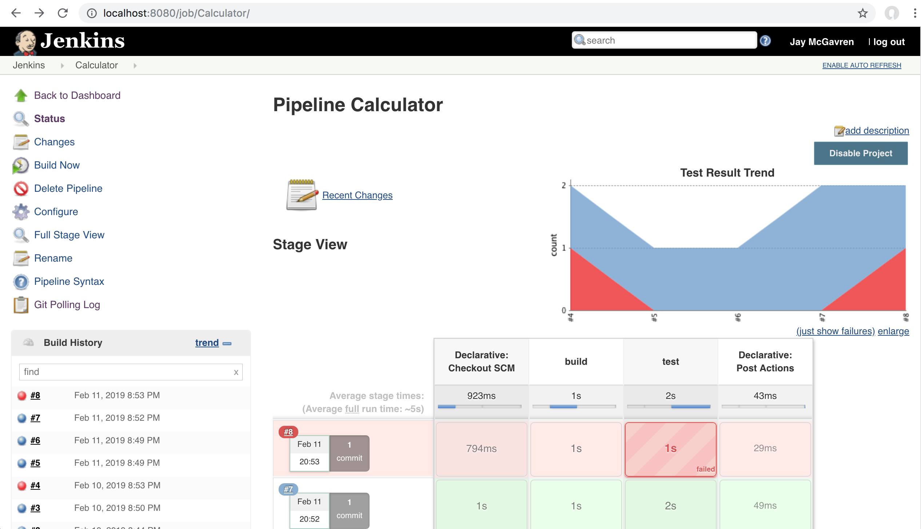Click the green Back to Dashboard arrow
Viewport: 921px width, 529px height.
(x=21, y=96)
